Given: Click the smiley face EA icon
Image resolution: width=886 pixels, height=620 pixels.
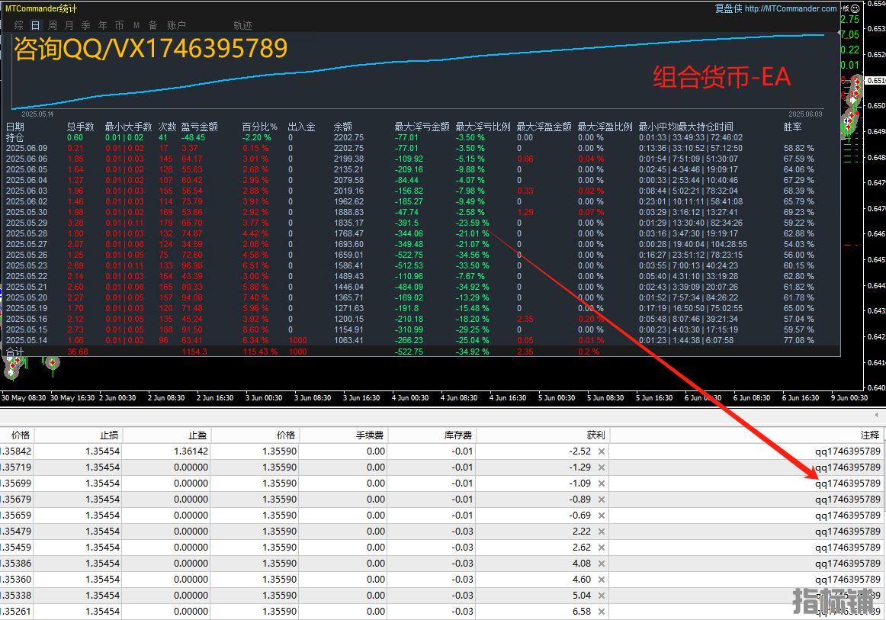Looking at the screenshot, I should tap(855, 8).
